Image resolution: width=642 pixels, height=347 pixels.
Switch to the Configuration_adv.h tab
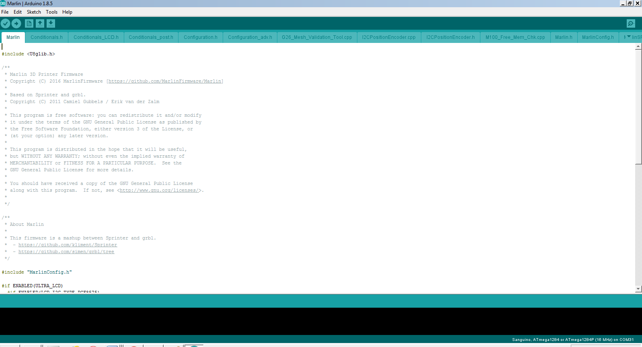point(250,37)
